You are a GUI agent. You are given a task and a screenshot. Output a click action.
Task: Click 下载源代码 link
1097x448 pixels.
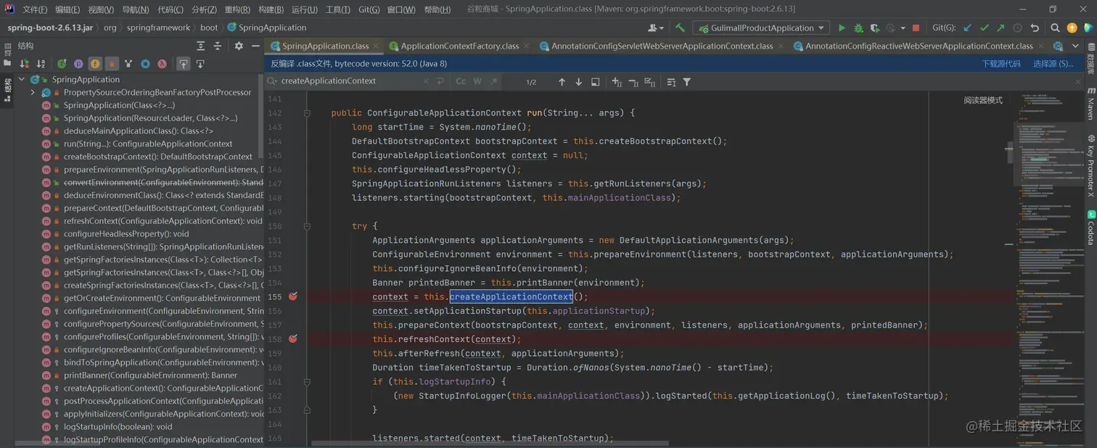point(1001,64)
